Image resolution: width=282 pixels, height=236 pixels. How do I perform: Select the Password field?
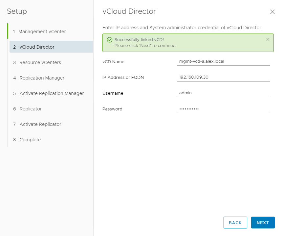(223, 109)
